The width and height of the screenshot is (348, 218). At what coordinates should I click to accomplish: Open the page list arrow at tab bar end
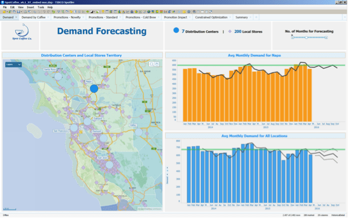click(x=345, y=17)
